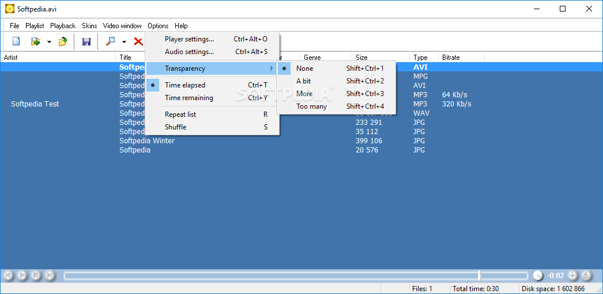Select the More transparency option
The height and width of the screenshot is (294, 603).
click(x=336, y=94)
